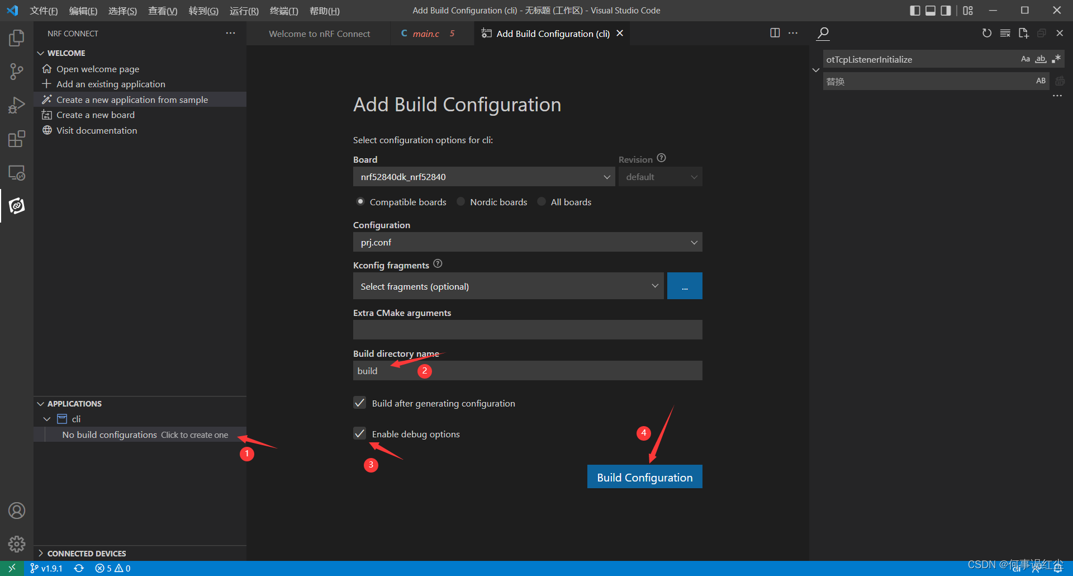Viewport: 1073px width, 576px height.
Task: Toggle primary side bar layout icon
Action: click(915, 11)
